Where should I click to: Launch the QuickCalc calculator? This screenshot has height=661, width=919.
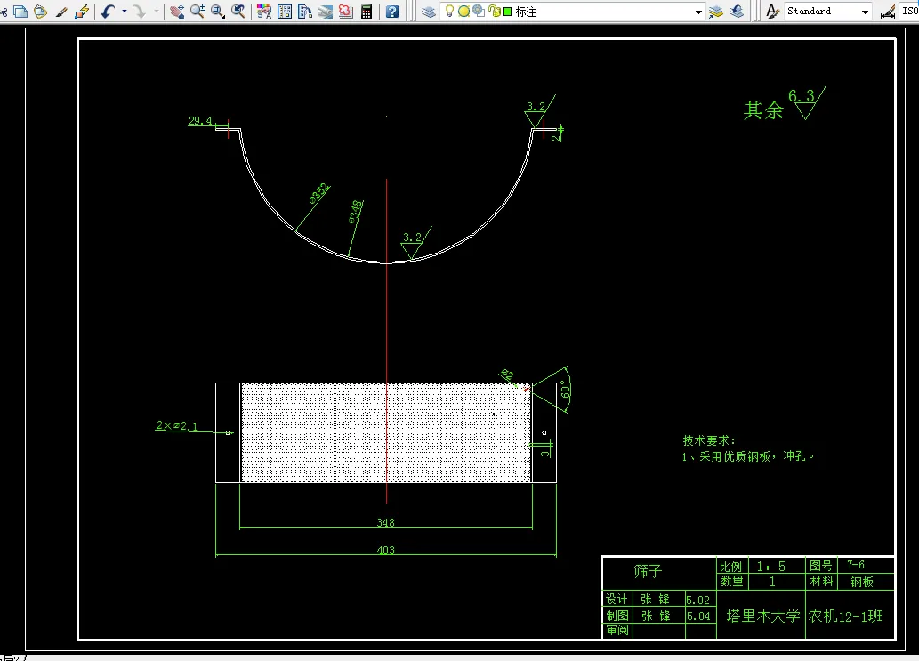pos(367,12)
